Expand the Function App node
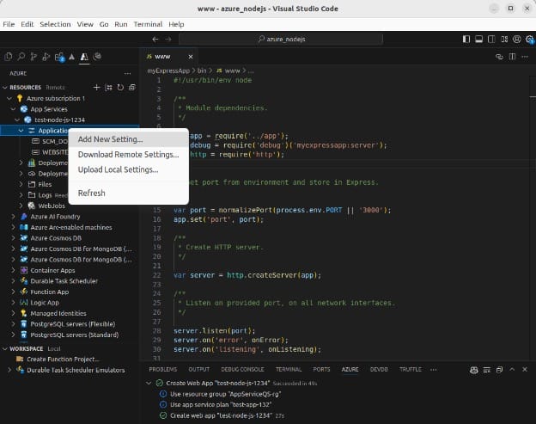This screenshot has width=536, height=424. coord(14,292)
